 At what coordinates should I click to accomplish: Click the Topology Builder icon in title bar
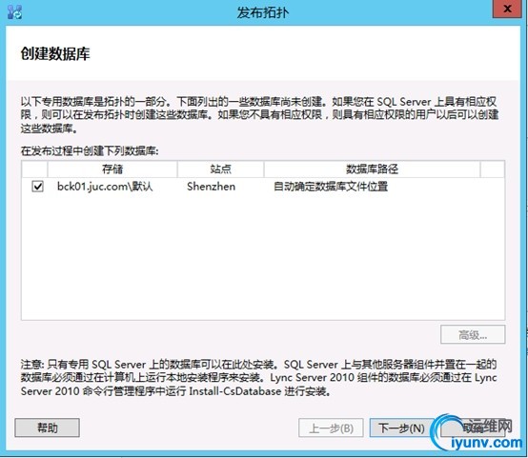(14, 11)
